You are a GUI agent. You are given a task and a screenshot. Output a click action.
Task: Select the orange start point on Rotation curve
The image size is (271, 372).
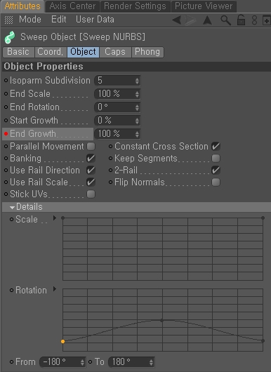pyautogui.click(x=62, y=341)
